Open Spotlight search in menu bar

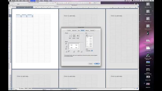coord(152,1)
